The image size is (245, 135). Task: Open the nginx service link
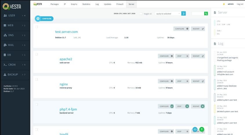coord(63,84)
